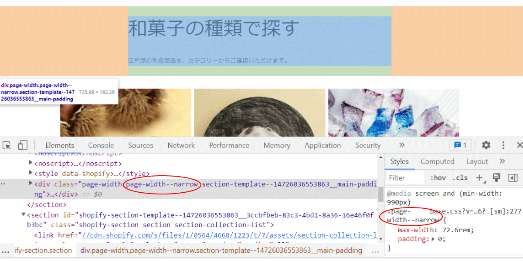
Task: Switch to the Elements tab
Action: [x=60, y=145]
